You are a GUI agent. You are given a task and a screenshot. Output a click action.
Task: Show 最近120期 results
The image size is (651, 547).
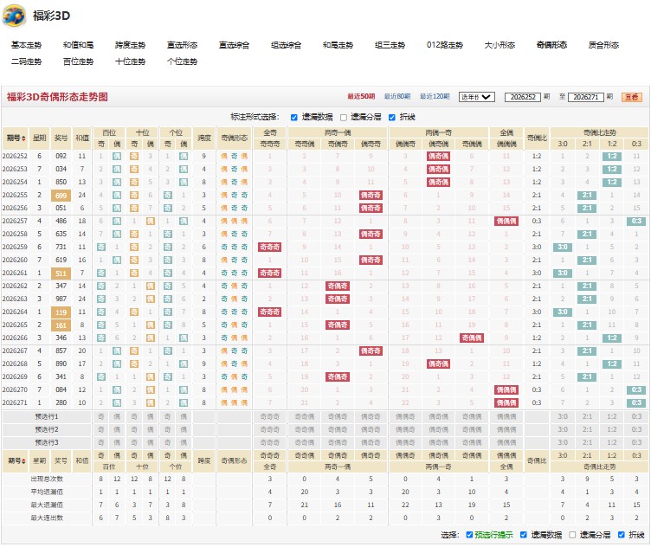pyautogui.click(x=435, y=97)
